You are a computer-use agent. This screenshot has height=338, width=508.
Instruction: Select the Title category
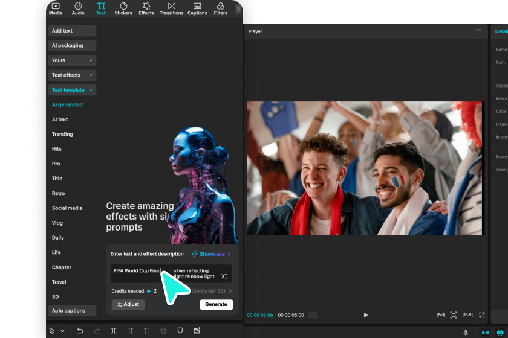57,179
